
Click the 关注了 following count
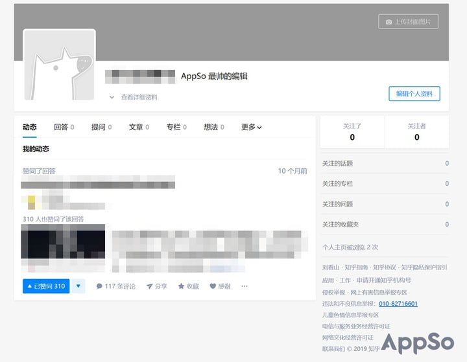pyautogui.click(x=352, y=132)
